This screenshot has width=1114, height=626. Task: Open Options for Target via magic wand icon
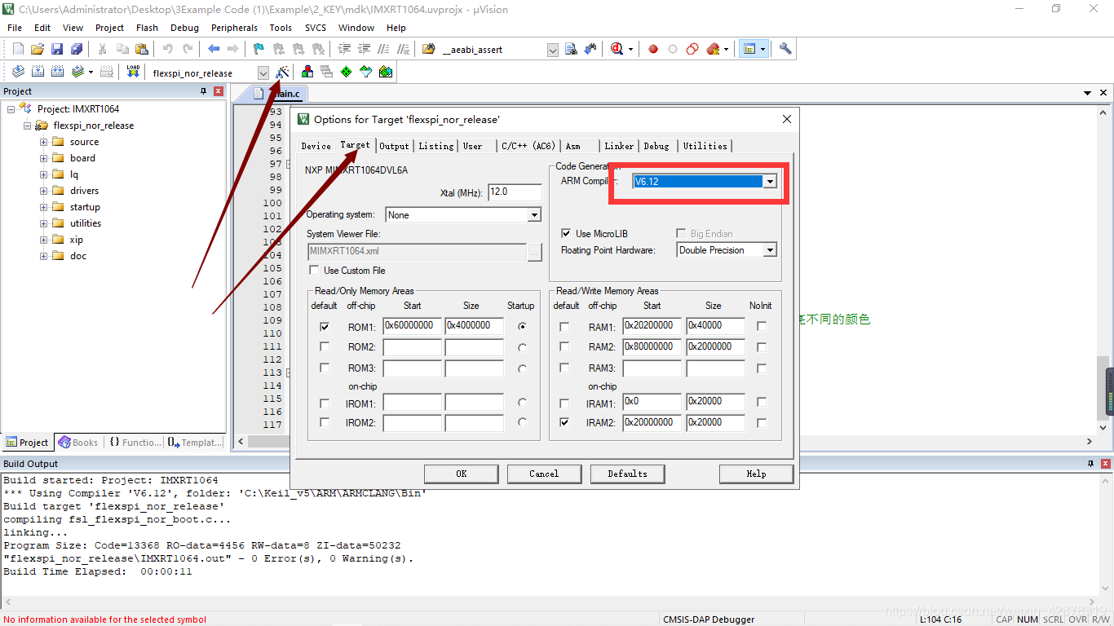(x=282, y=71)
